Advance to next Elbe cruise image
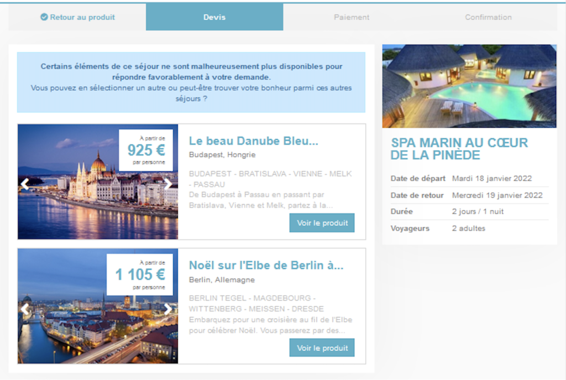Viewport: 566px width, 380px height. [x=168, y=309]
